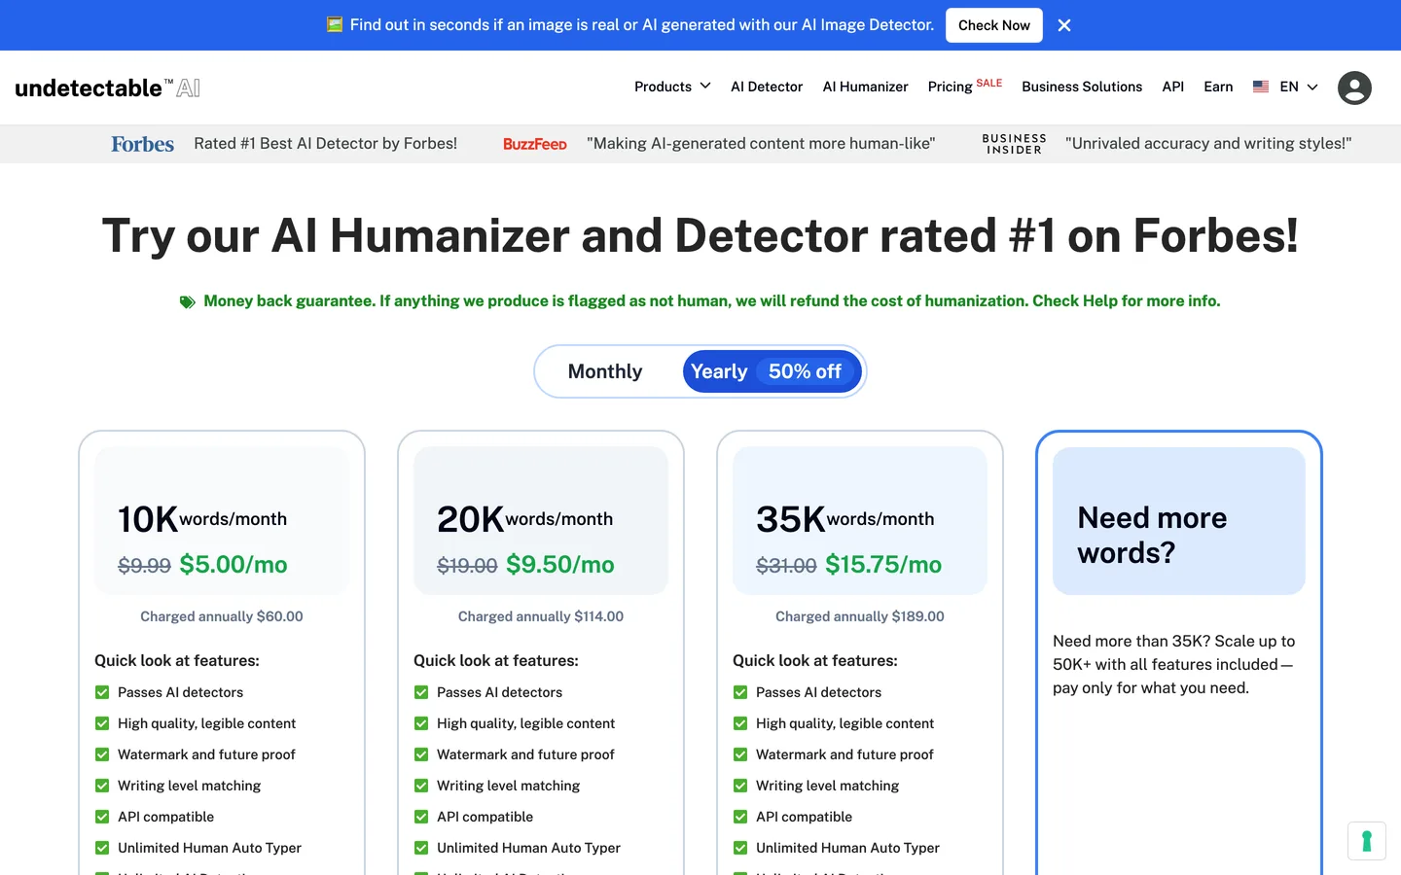Click 20K plan Unlimited Human Auto Typer checkmark
This screenshot has height=875, width=1401.
421,848
